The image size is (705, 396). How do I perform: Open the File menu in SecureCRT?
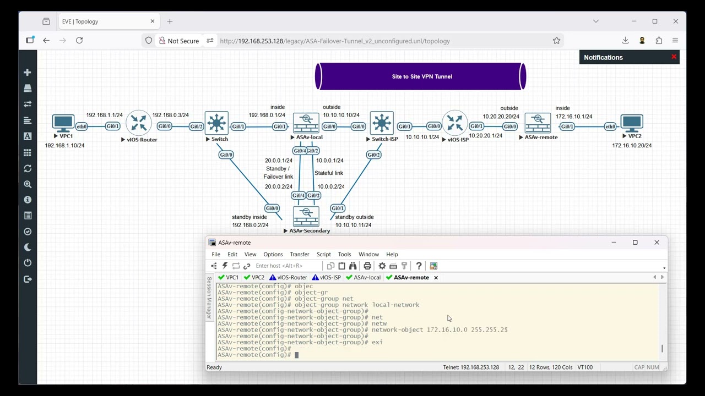point(216,255)
